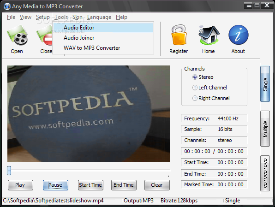Click the Home house icon
The width and height of the screenshot is (275, 207).
pos(209,35)
